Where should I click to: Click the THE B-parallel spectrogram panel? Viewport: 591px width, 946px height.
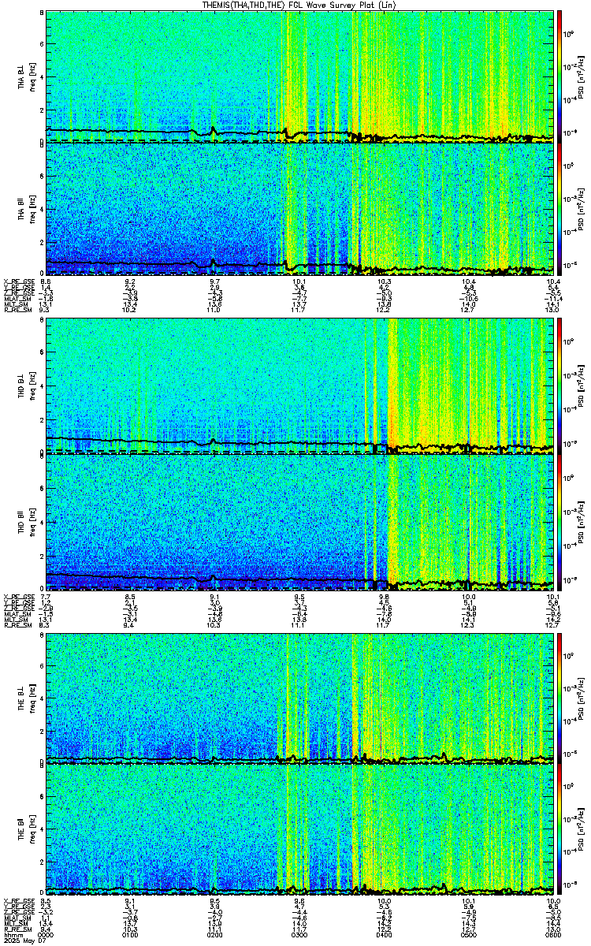point(300,831)
